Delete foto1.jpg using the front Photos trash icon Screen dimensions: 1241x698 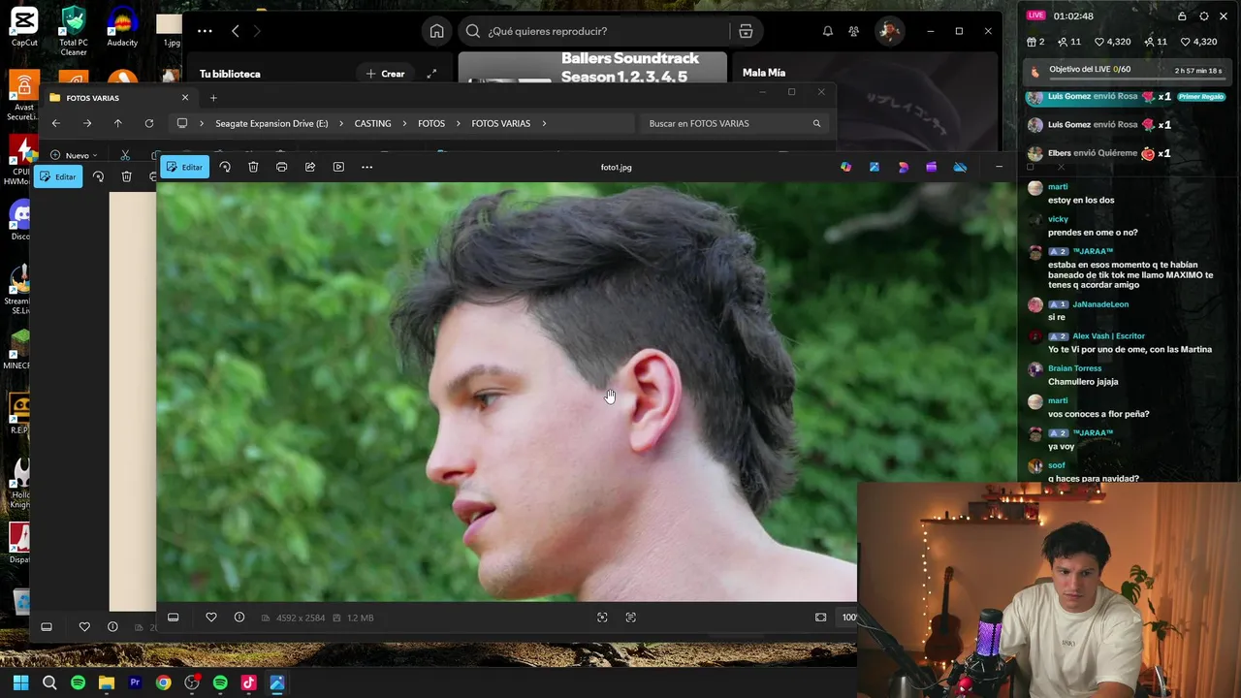253,167
